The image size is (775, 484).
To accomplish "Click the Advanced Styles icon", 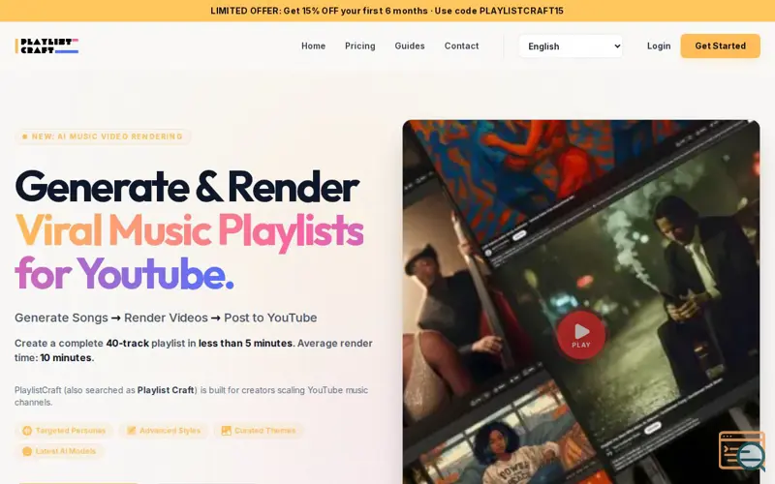I will 131,431.
